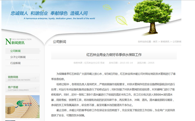Image resolution: width=195 pixels, height=121 pixels.
Task: Open 分子公司新闻 in the sidebar menu
Action: [x=18, y=57]
